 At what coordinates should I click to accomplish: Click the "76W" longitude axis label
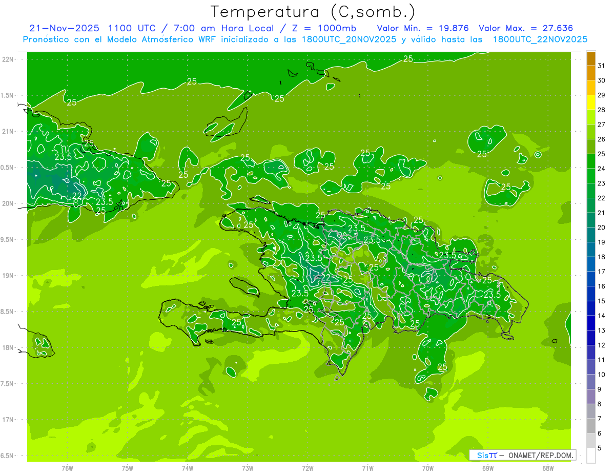(x=67, y=468)
